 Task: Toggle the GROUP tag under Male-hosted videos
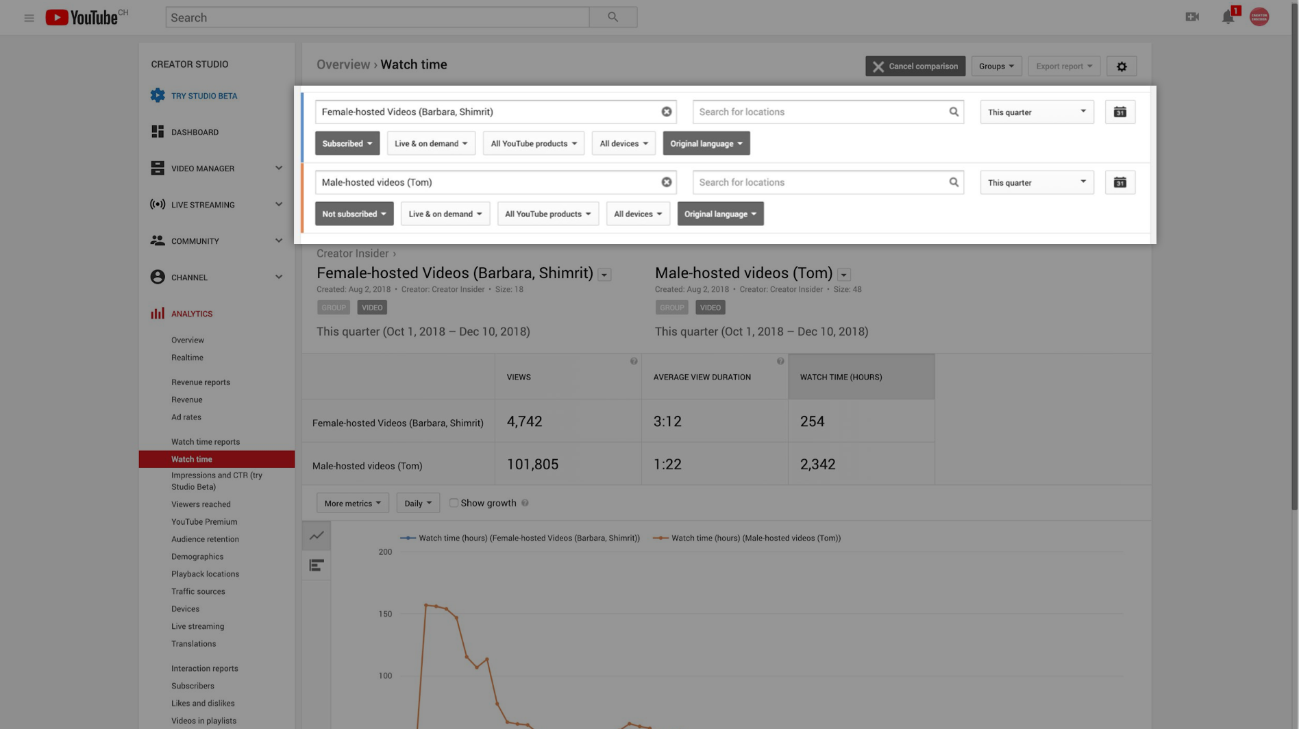coord(671,308)
